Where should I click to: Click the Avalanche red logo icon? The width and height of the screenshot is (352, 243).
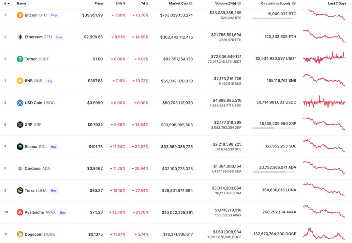[20, 212]
